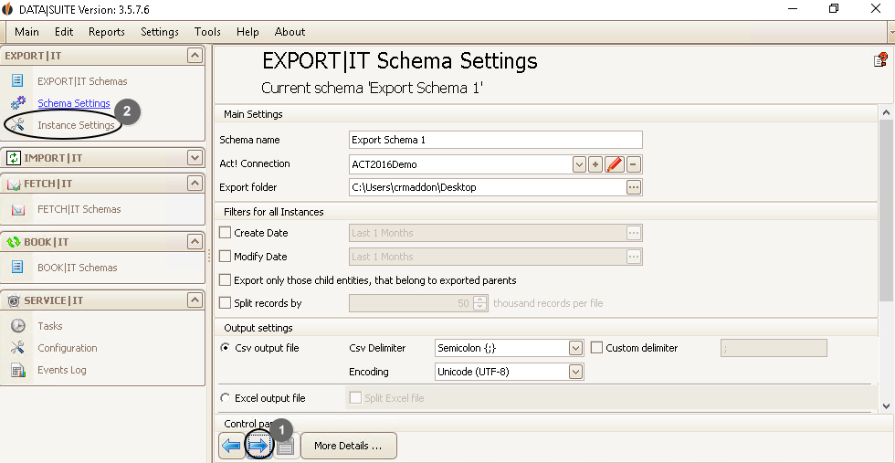Click the DATA|SUITE app logo in title bar
The image size is (895, 463).
(x=7, y=10)
